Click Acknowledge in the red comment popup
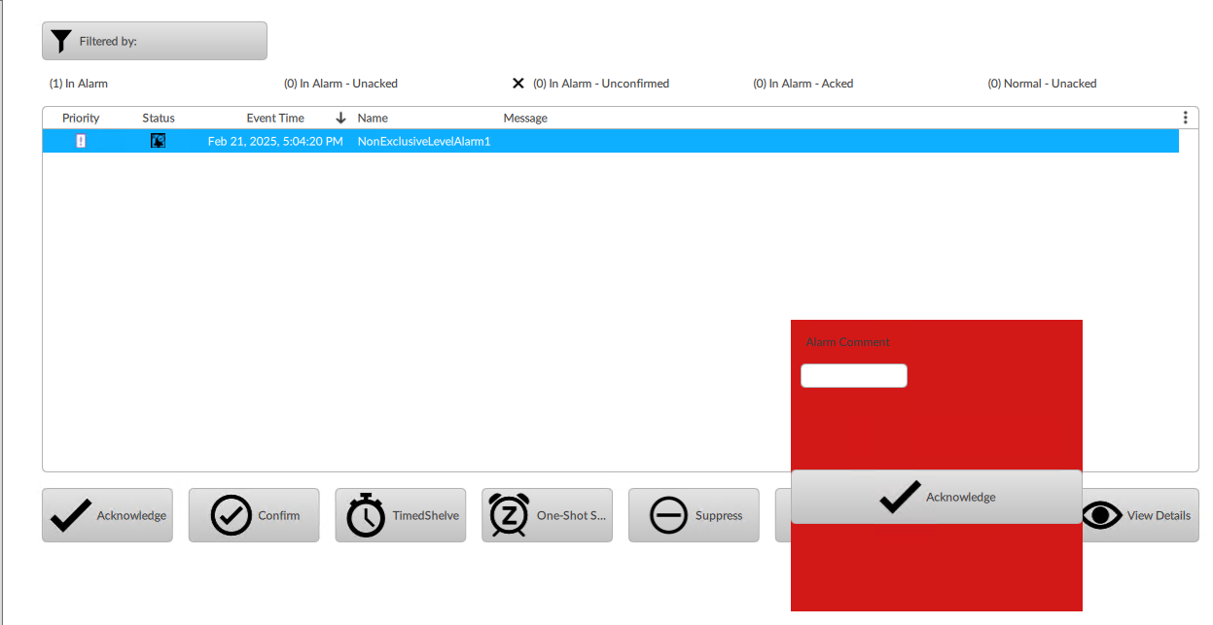This screenshot has height=625, width=1213. 937,497
